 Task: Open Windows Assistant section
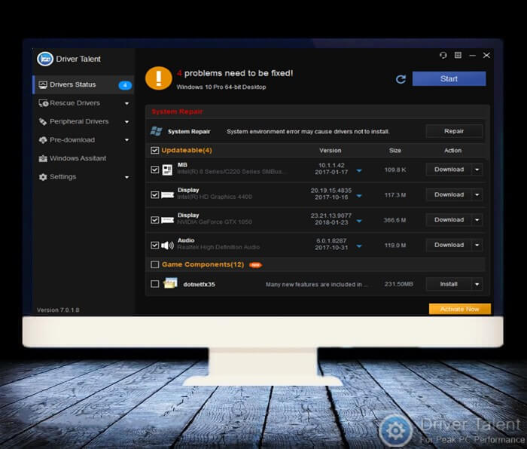84,158
